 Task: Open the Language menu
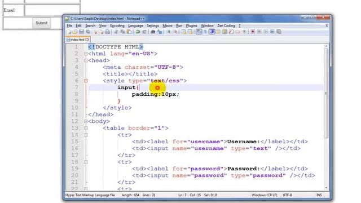tap(135, 25)
